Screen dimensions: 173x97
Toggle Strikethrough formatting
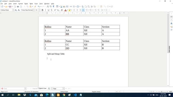click(51, 10)
